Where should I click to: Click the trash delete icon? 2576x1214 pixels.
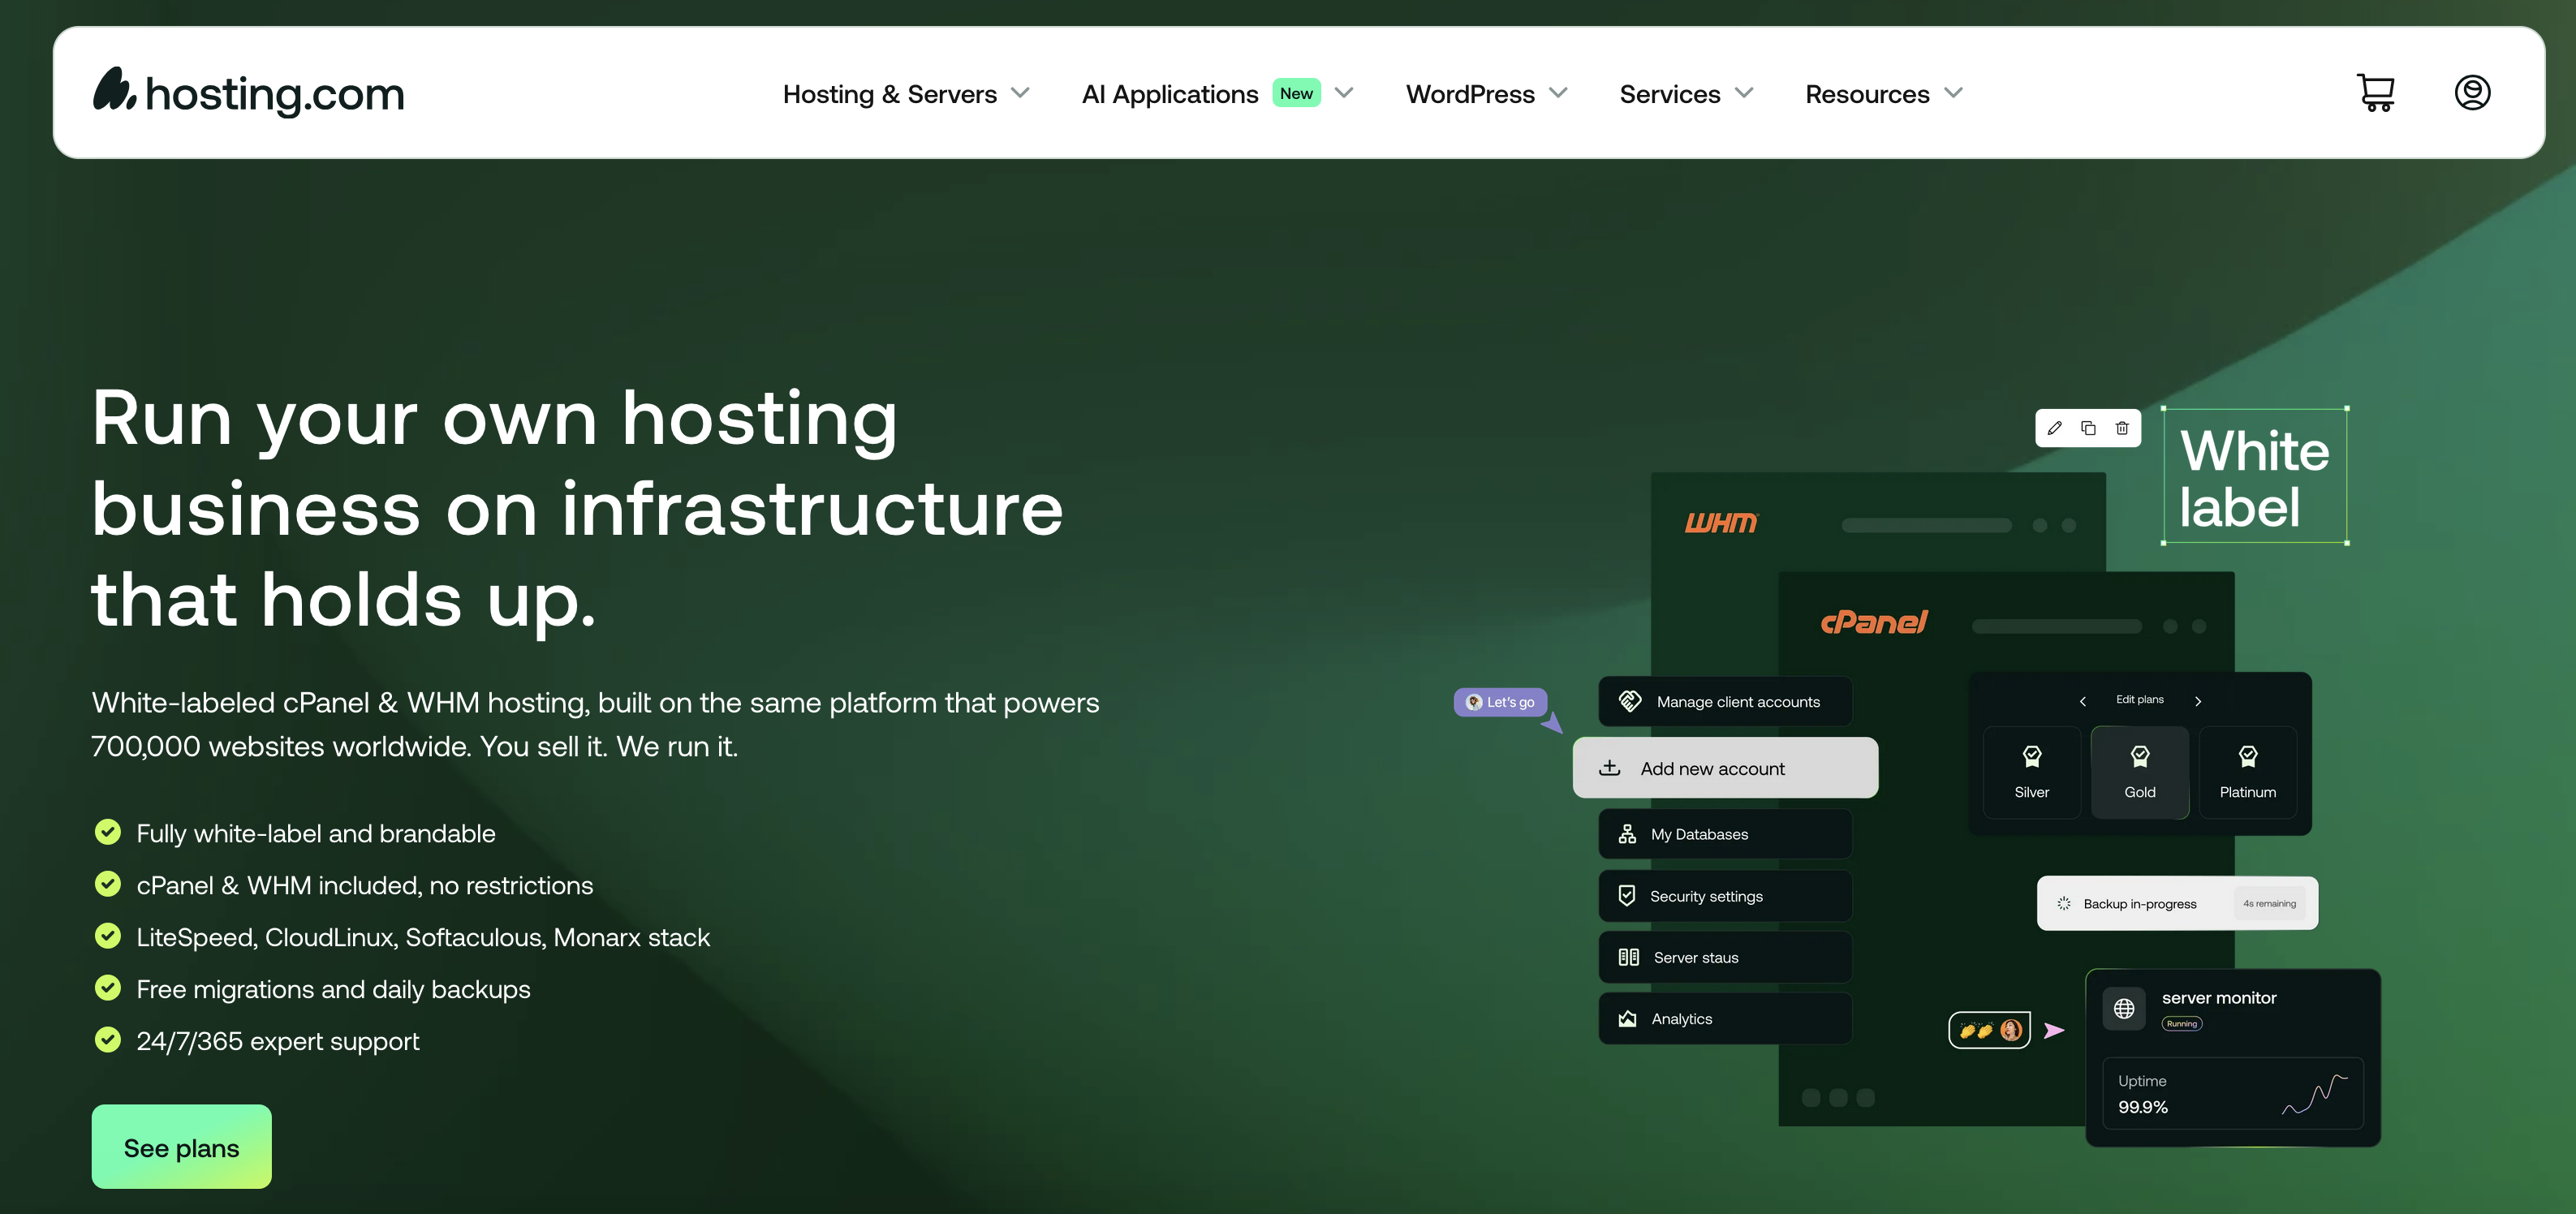tap(2122, 428)
